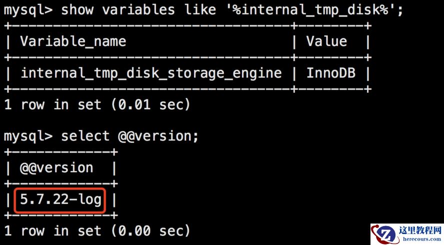Select the InnoDB value cell
Image resolution: width=444 pixels, height=245 pixels.
tap(330, 73)
